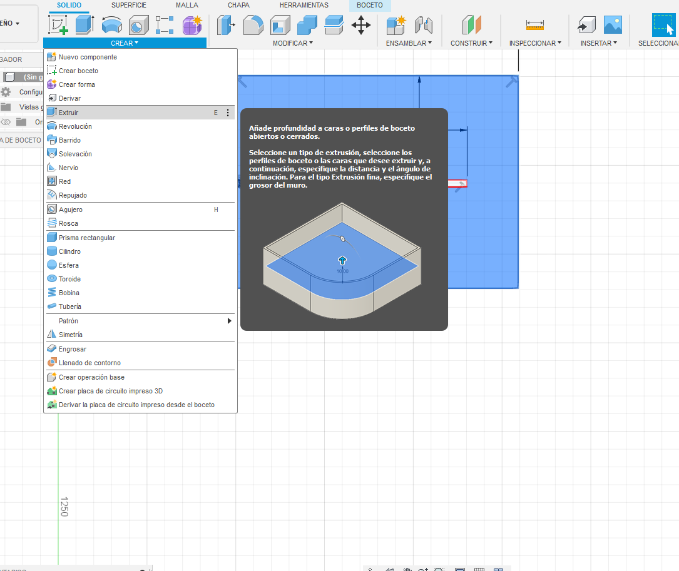This screenshot has height=571, width=679.
Task: Open the INSERTAR dropdown
Action: point(599,43)
